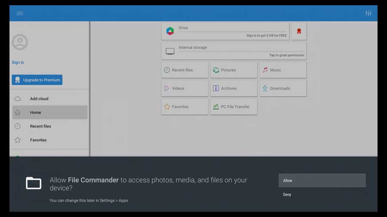This screenshot has height=217, width=387.
Task: Open the Drive storage card
Action: pos(225,31)
